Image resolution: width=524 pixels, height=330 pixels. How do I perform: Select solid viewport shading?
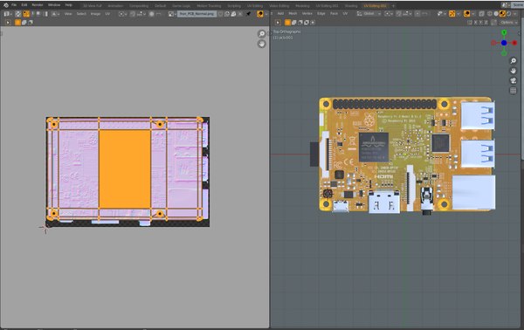[x=496, y=14]
